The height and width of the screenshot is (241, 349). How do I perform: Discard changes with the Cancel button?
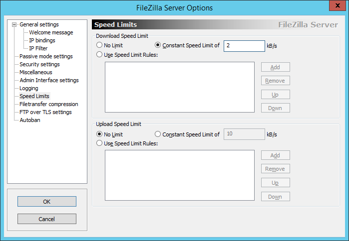47,219
